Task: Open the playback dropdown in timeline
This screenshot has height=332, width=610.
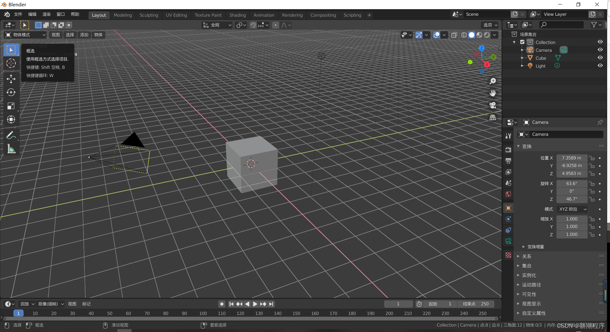Action: point(27,304)
